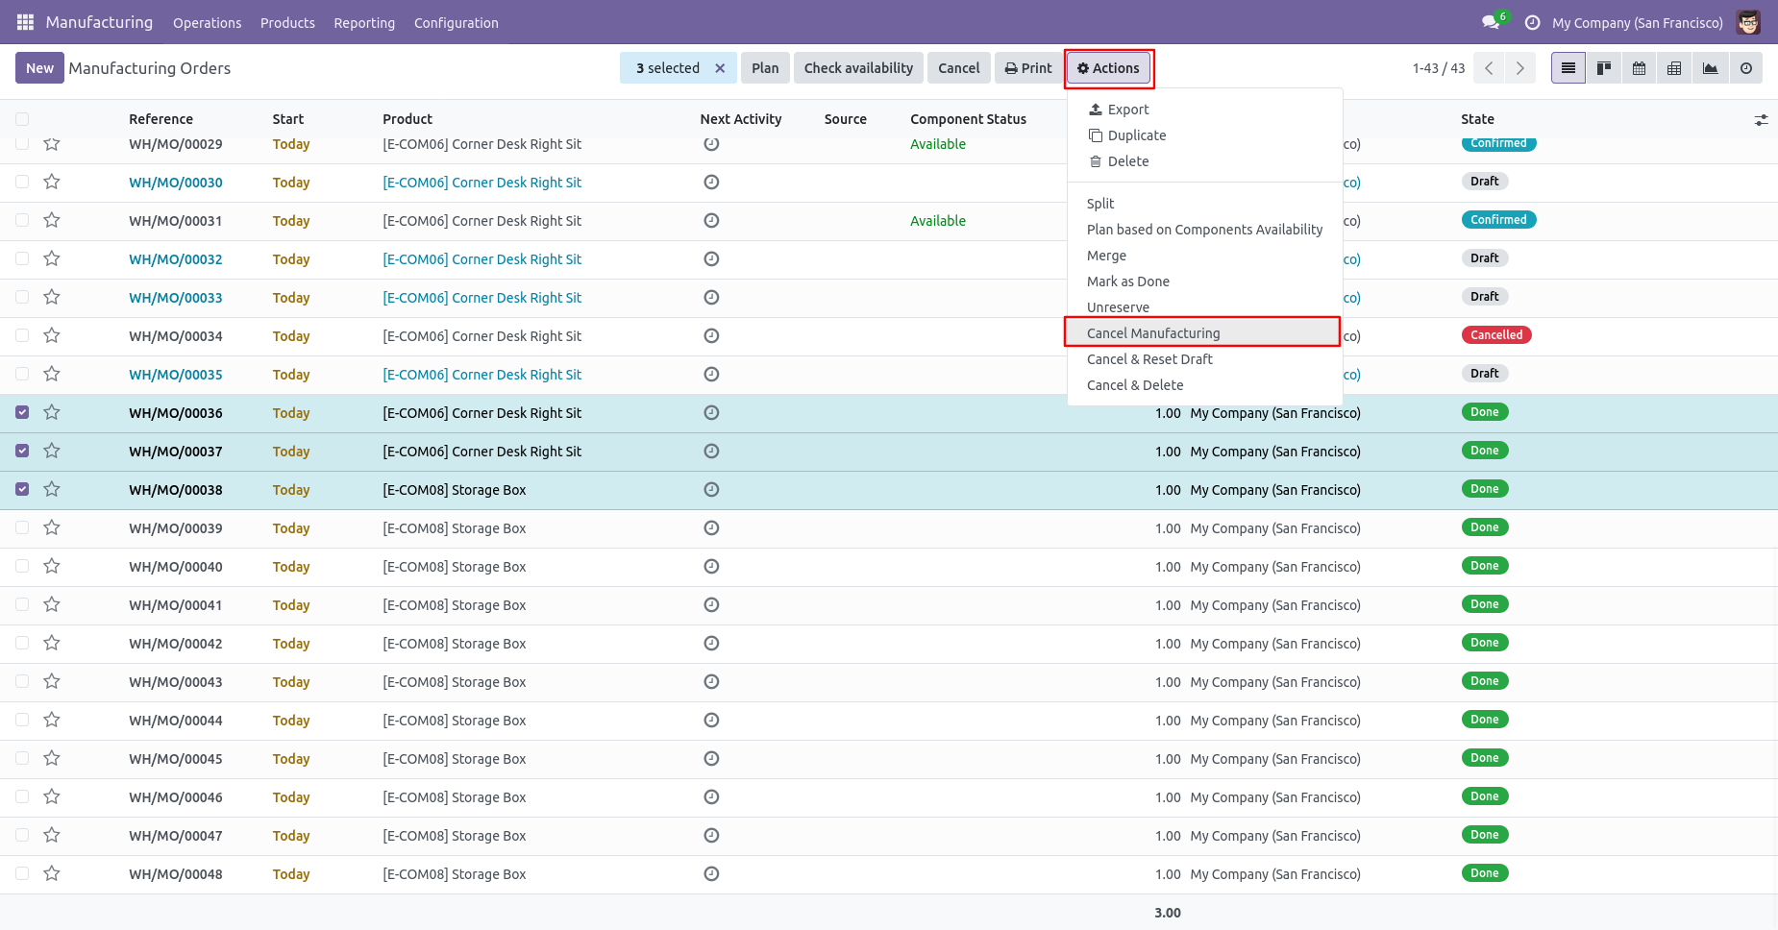Choose Mark as Done menu entry

(1128, 281)
